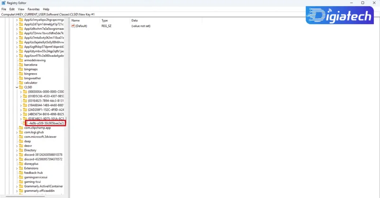
Task: Expand the grammarly.officeaddin key
Action: (x=17, y=191)
